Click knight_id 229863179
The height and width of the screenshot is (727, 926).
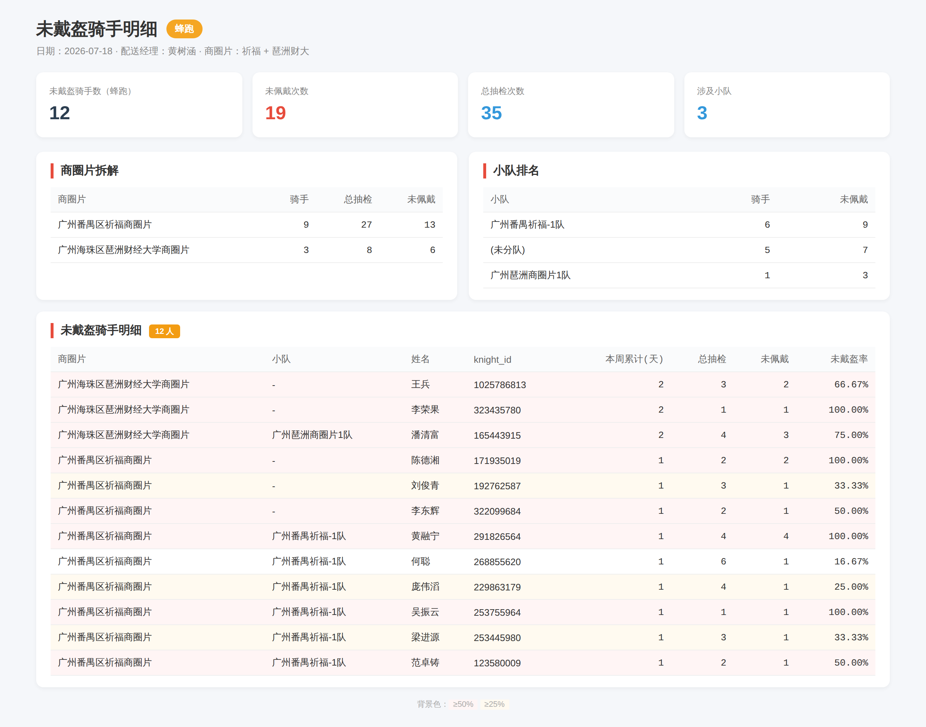[x=497, y=587]
